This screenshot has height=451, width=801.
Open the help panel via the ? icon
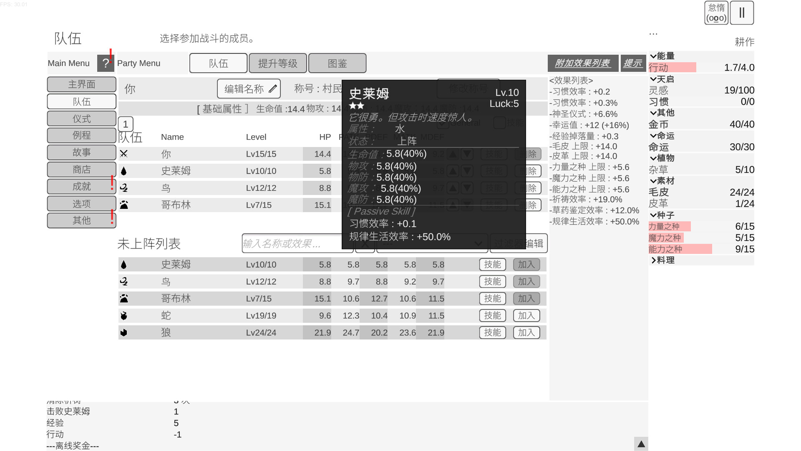106,63
